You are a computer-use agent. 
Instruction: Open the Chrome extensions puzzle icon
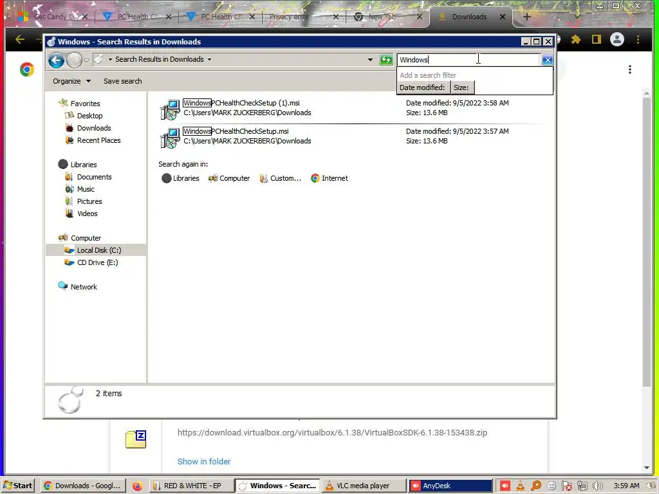point(576,39)
